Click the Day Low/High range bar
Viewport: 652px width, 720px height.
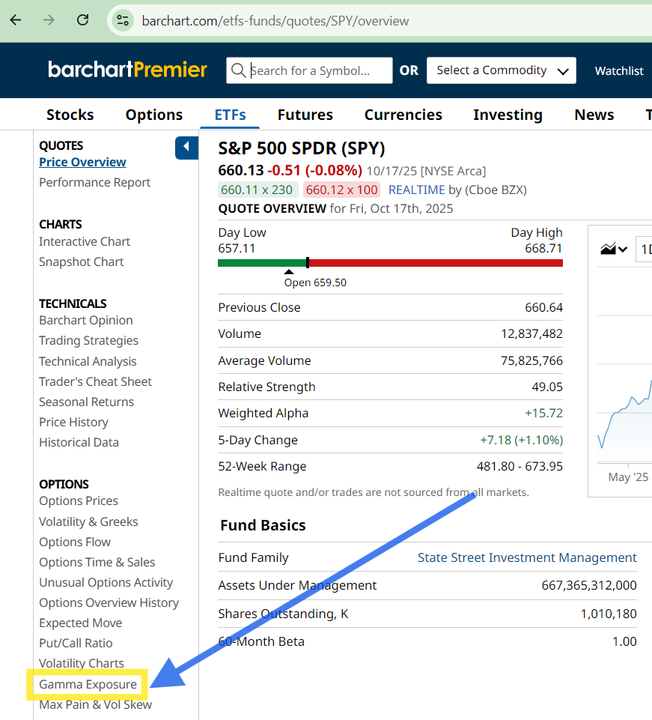[390, 263]
